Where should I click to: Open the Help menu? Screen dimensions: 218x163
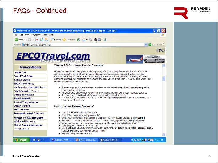[x=51, y=35]
